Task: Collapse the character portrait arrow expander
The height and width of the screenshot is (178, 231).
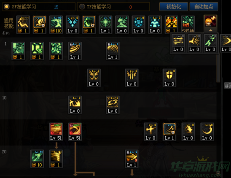Action: pos(210,30)
